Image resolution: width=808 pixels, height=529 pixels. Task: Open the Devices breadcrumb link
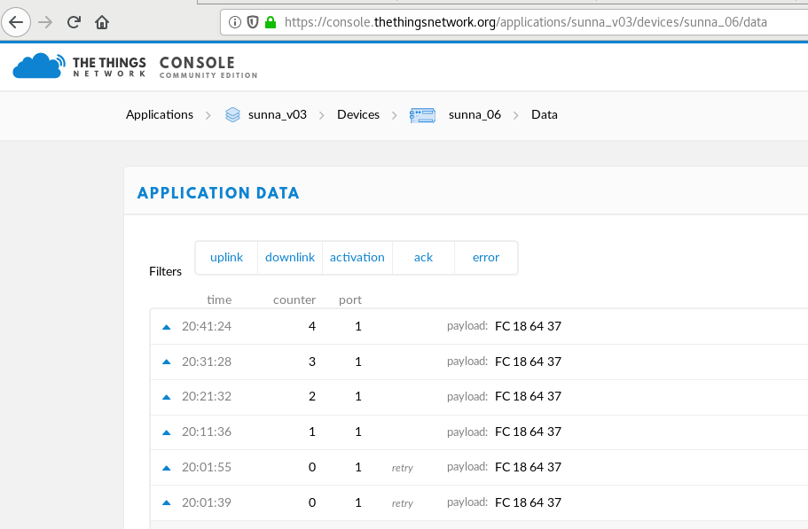tap(358, 114)
